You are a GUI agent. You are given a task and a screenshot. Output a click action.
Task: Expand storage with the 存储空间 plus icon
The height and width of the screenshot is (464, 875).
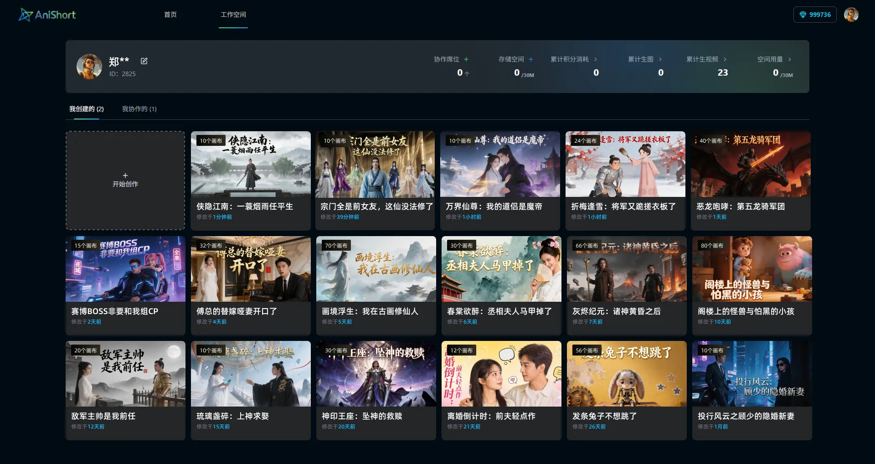tap(531, 59)
